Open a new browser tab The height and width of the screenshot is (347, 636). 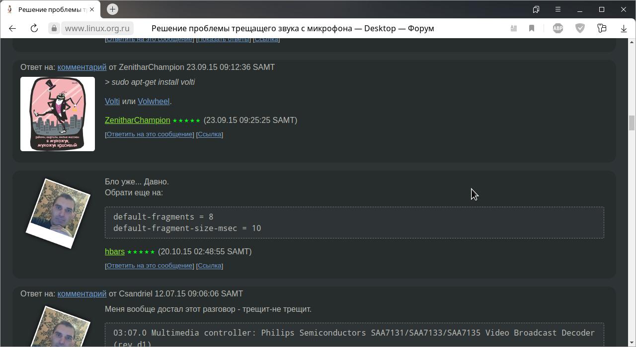point(113,9)
